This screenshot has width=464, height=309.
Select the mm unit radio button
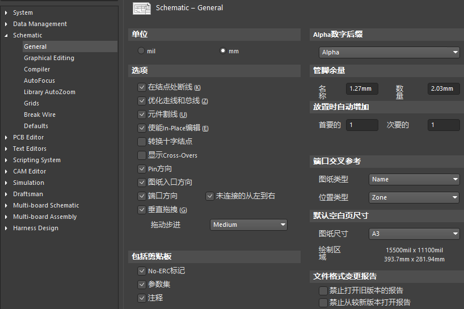point(223,51)
